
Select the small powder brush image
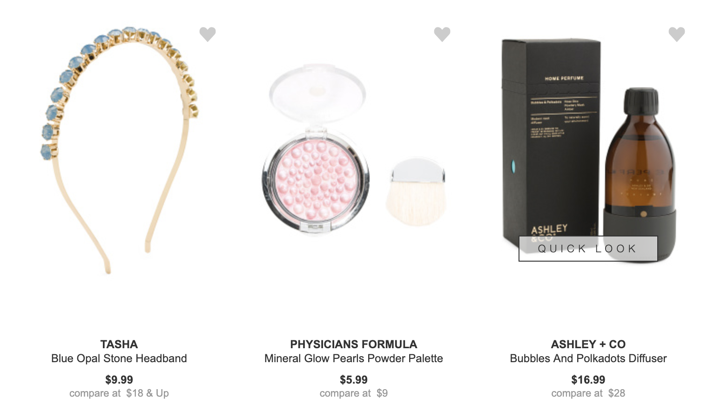pyautogui.click(x=416, y=192)
